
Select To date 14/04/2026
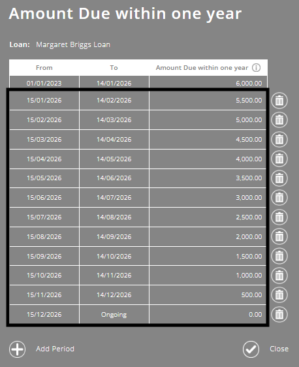point(114,140)
